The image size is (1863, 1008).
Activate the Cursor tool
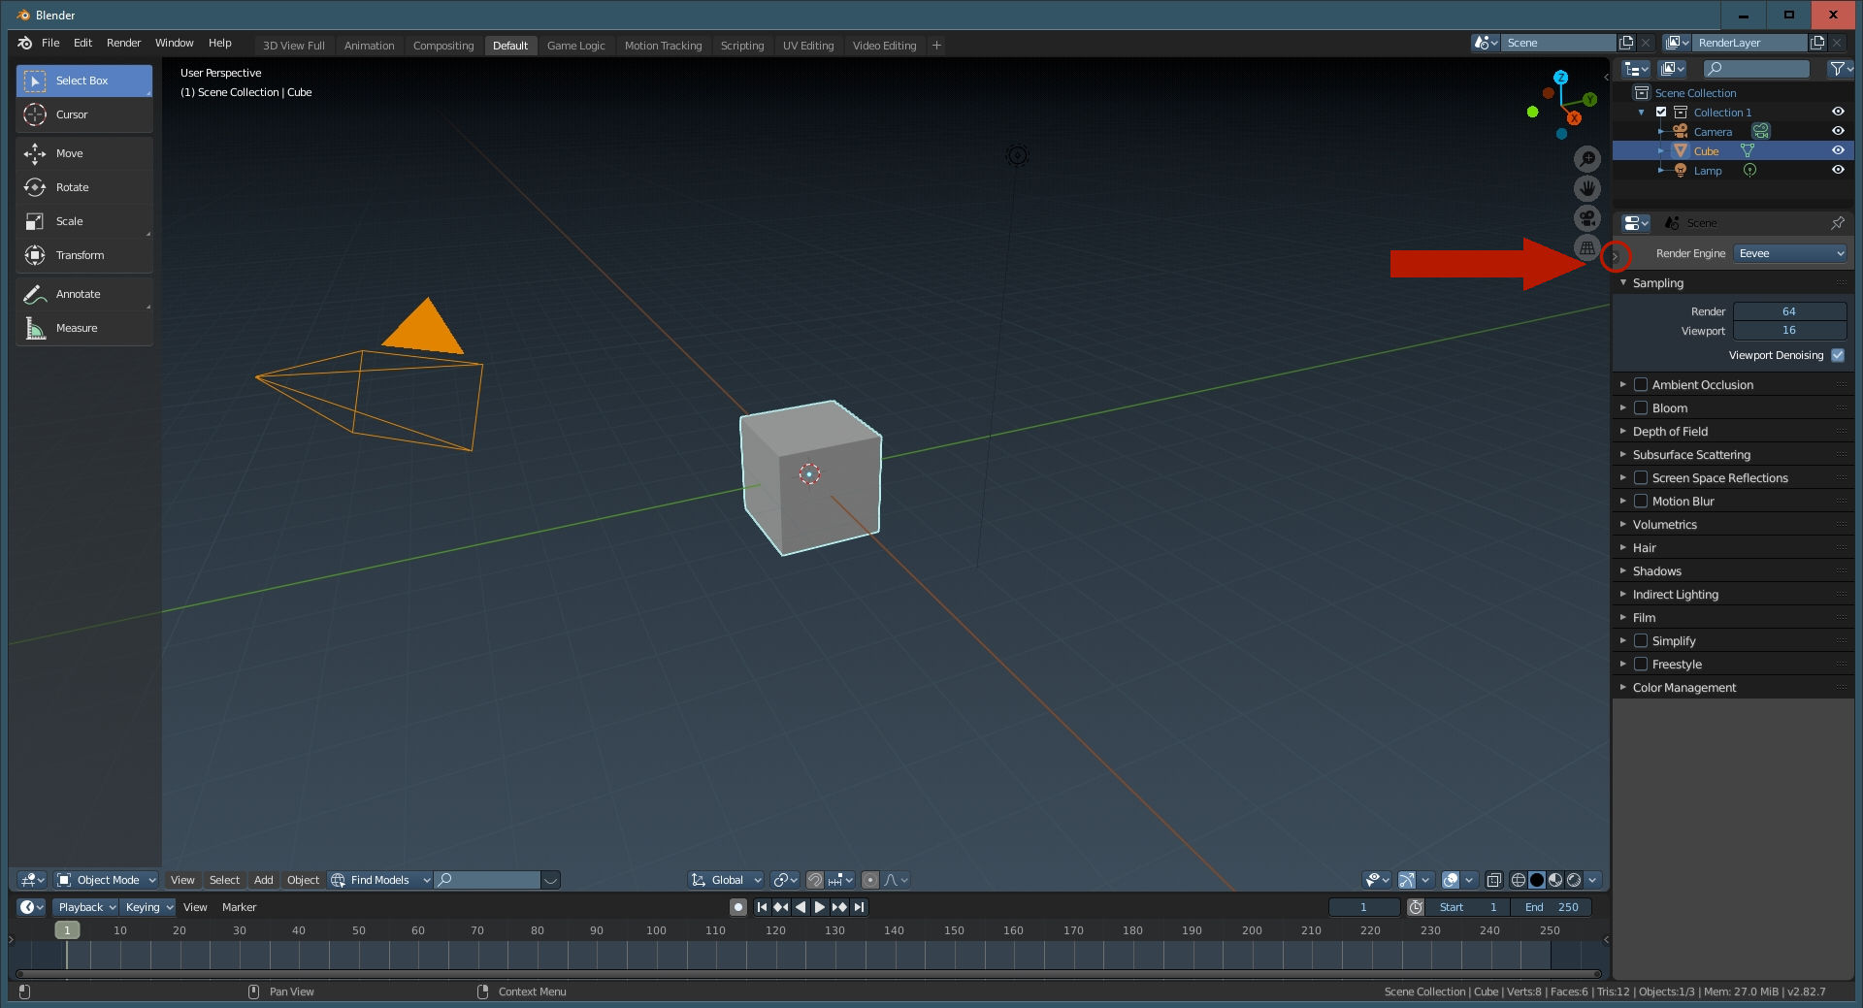click(x=84, y=114)
